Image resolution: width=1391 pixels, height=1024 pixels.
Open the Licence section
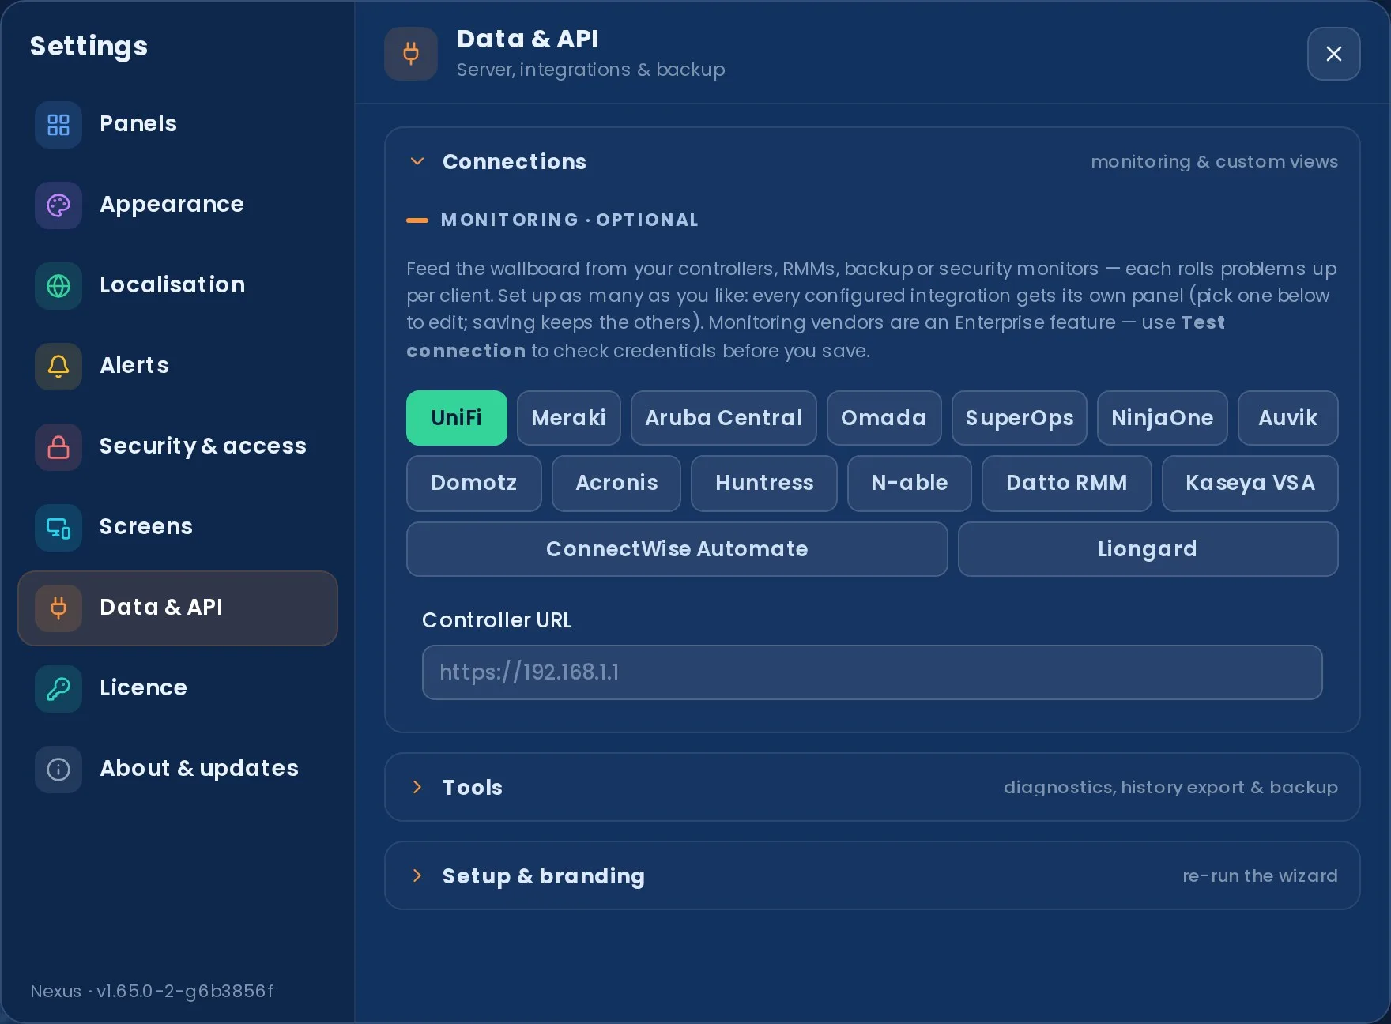[x=178, y=688]
